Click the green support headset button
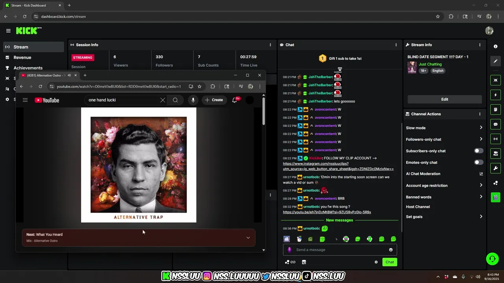Screen dimensions: 504x283 pos(492,259)
